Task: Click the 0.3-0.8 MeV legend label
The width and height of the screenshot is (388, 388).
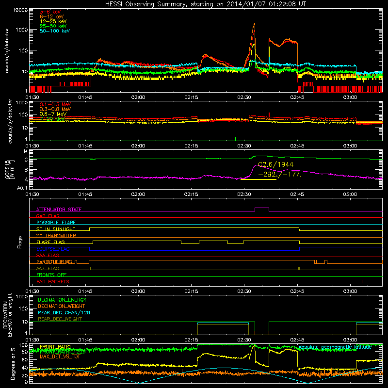Action: coord(55,109)
